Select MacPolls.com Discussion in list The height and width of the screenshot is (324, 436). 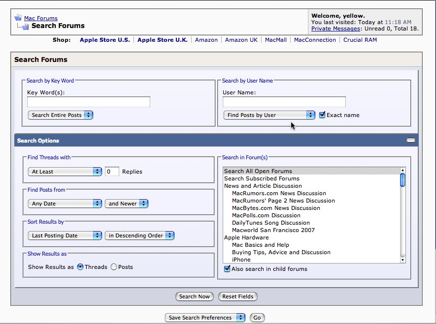311,215
